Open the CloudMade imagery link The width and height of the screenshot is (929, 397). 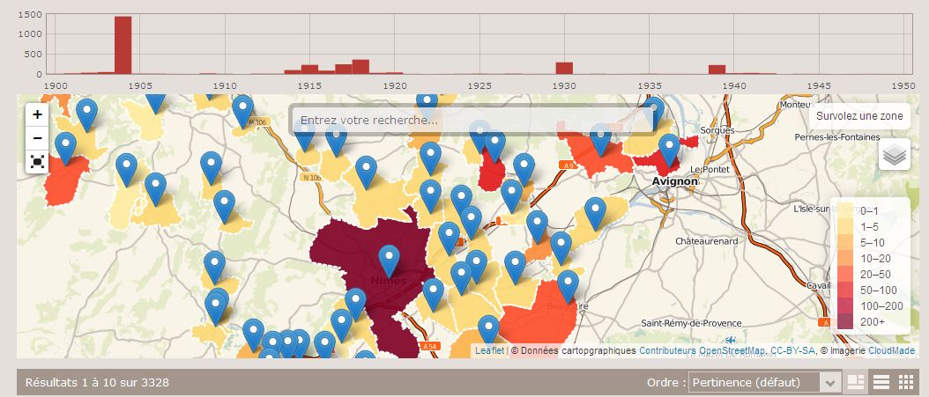(892, 350)
